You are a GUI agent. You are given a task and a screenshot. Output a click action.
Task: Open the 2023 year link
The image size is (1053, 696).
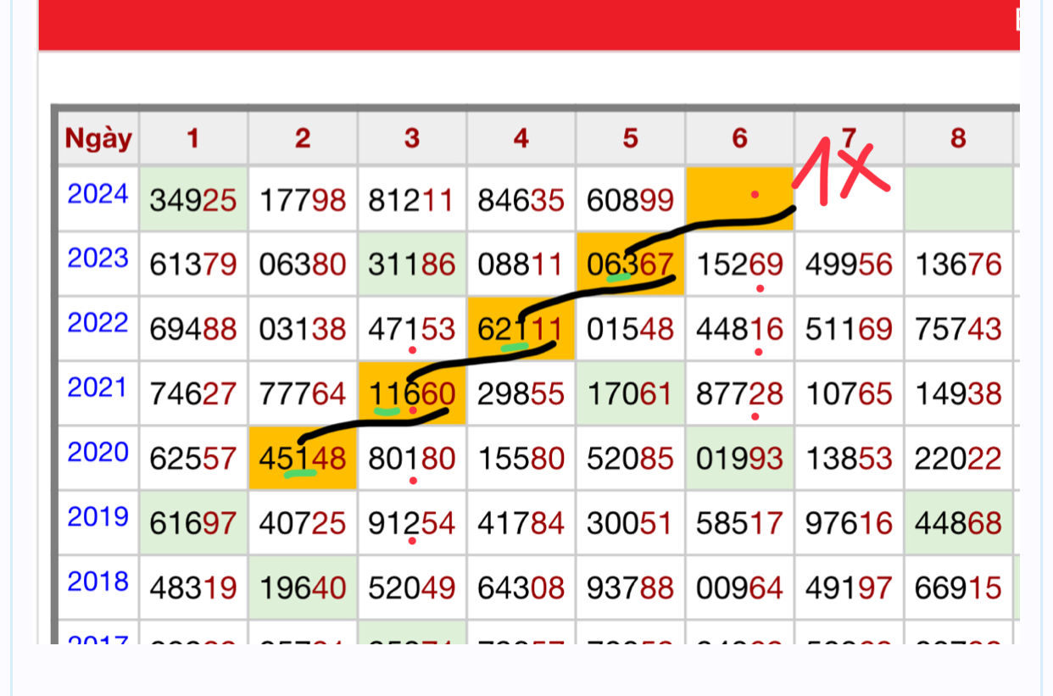coord(97,259)
